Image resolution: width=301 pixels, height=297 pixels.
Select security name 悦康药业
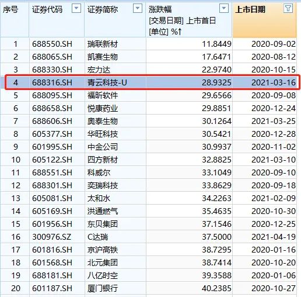[x=103, y=108]
